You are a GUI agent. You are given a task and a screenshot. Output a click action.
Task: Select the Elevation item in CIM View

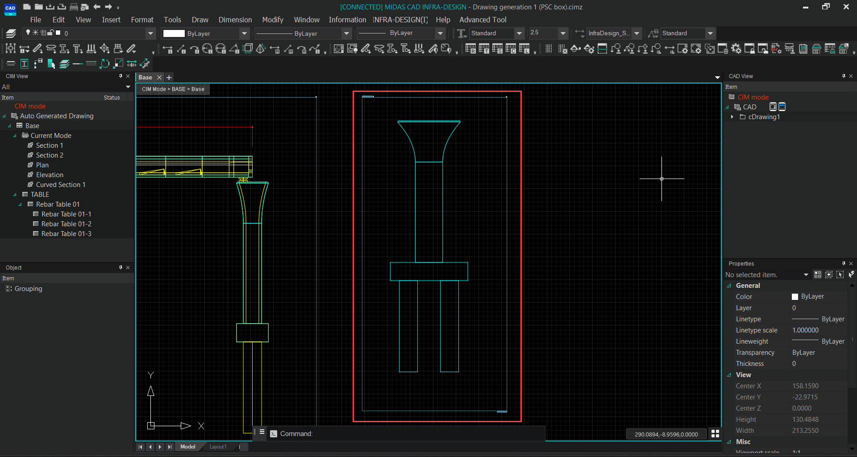[50, 175]
